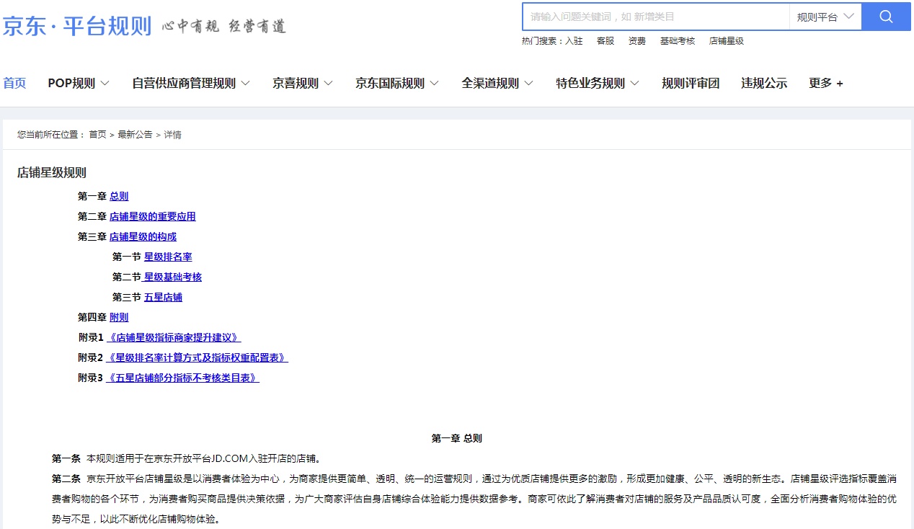Open 违规公示 navigation item

click(x=764, y=83)
